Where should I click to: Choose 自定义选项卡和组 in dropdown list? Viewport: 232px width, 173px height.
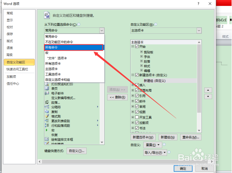pos(74,80)
